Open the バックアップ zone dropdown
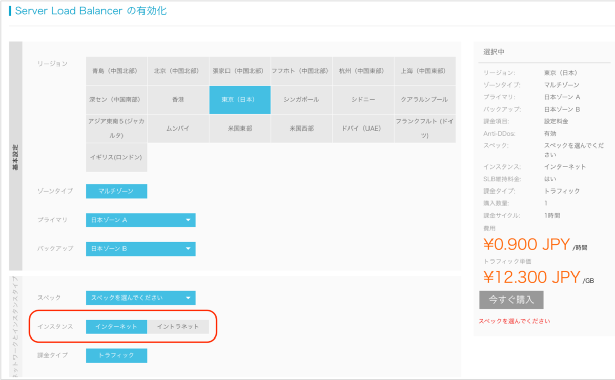615x380 pixels. 140,249
